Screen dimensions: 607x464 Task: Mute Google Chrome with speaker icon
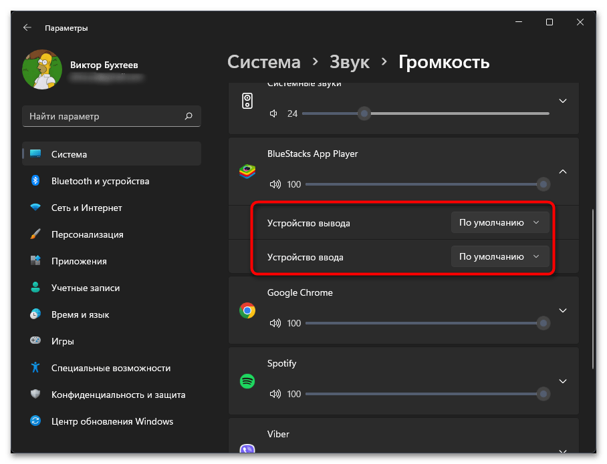click(x=275, y=323)
